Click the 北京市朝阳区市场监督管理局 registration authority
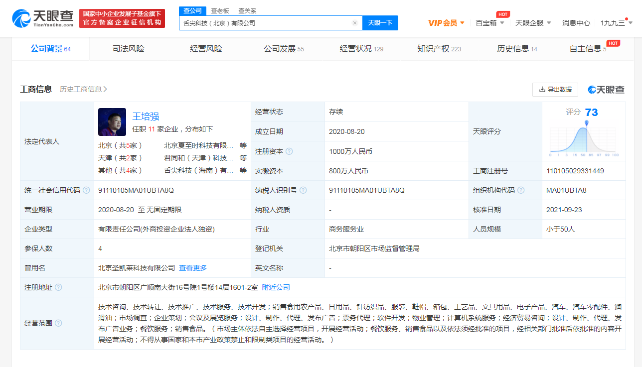The height and width of the screenshot is (367, 642). click(x=374, y=248)
